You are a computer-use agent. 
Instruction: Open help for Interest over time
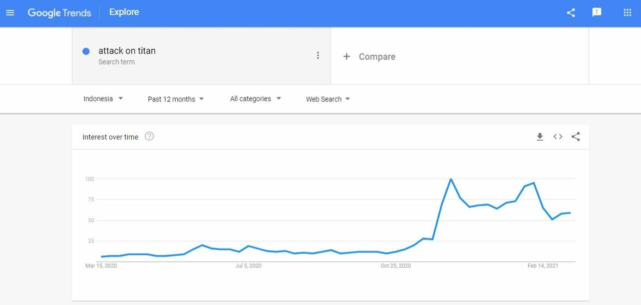pos(149,136)
